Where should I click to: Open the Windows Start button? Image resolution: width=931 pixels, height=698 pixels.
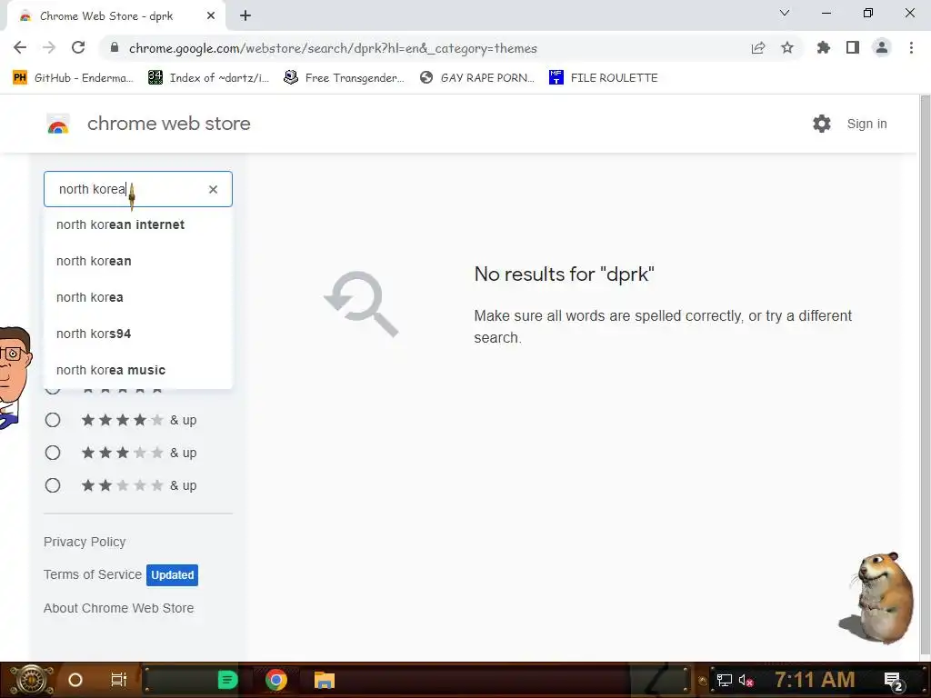pyautogui.click(x=31, y=680)
